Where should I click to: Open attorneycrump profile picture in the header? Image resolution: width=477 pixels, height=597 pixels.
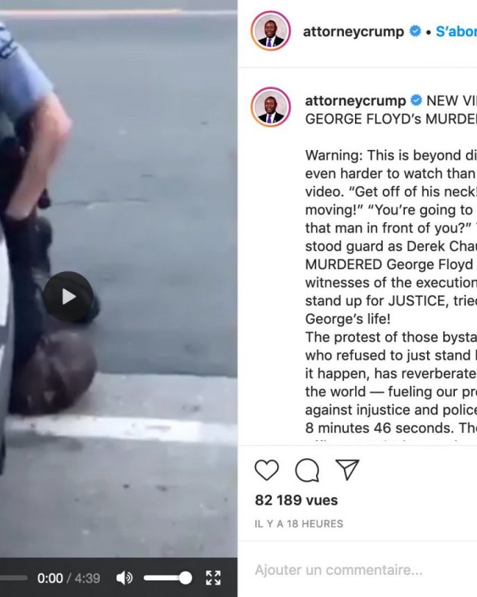tap(271, 31)
